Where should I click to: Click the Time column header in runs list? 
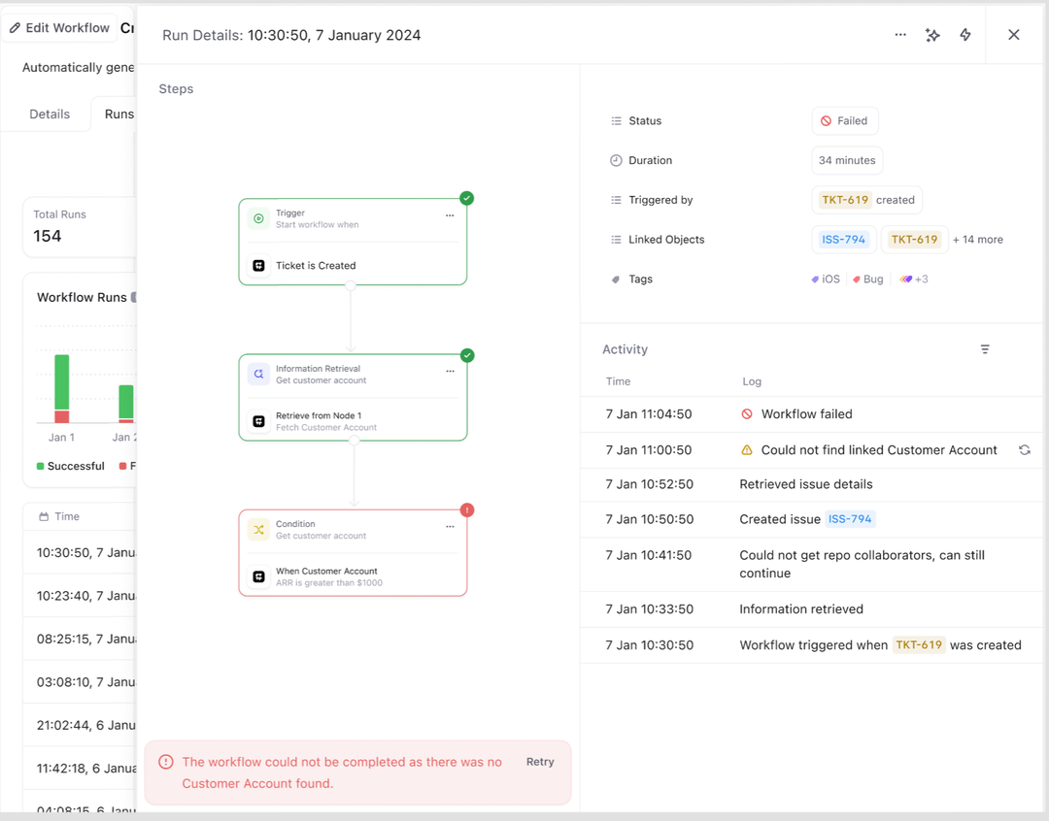59,516
